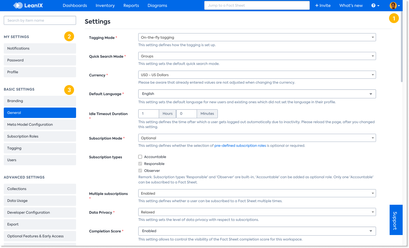Open the Subscription Mode dropdown

point(257,138)
